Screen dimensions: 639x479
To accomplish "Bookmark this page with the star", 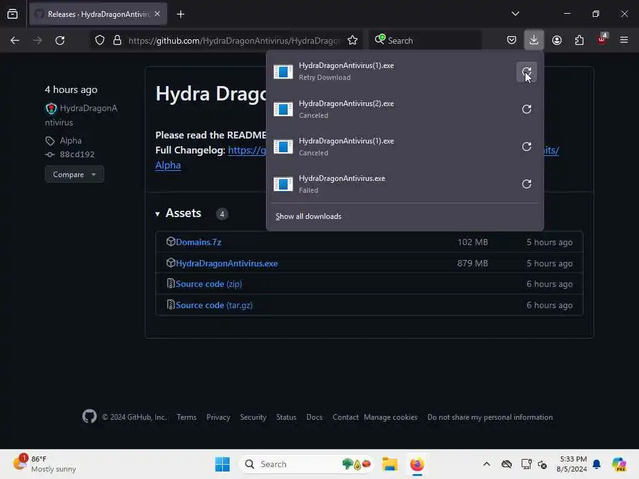I will tap(353, 41).
